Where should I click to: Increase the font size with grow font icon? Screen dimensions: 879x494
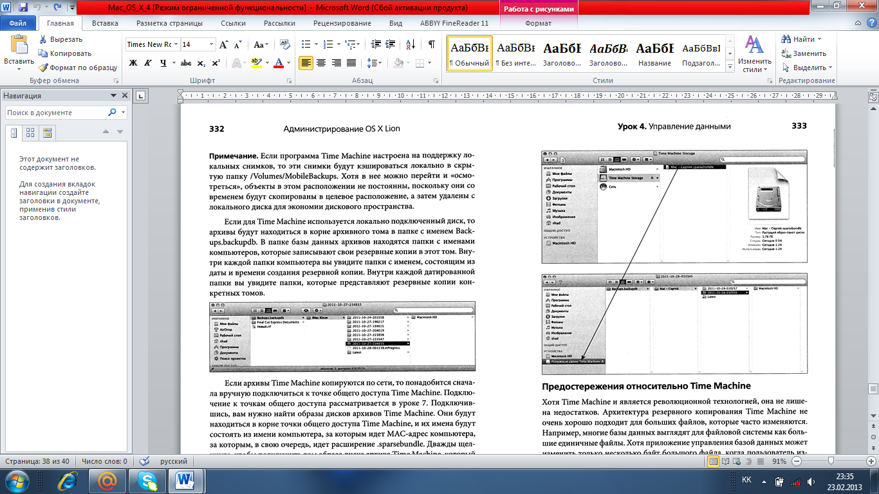223,44
